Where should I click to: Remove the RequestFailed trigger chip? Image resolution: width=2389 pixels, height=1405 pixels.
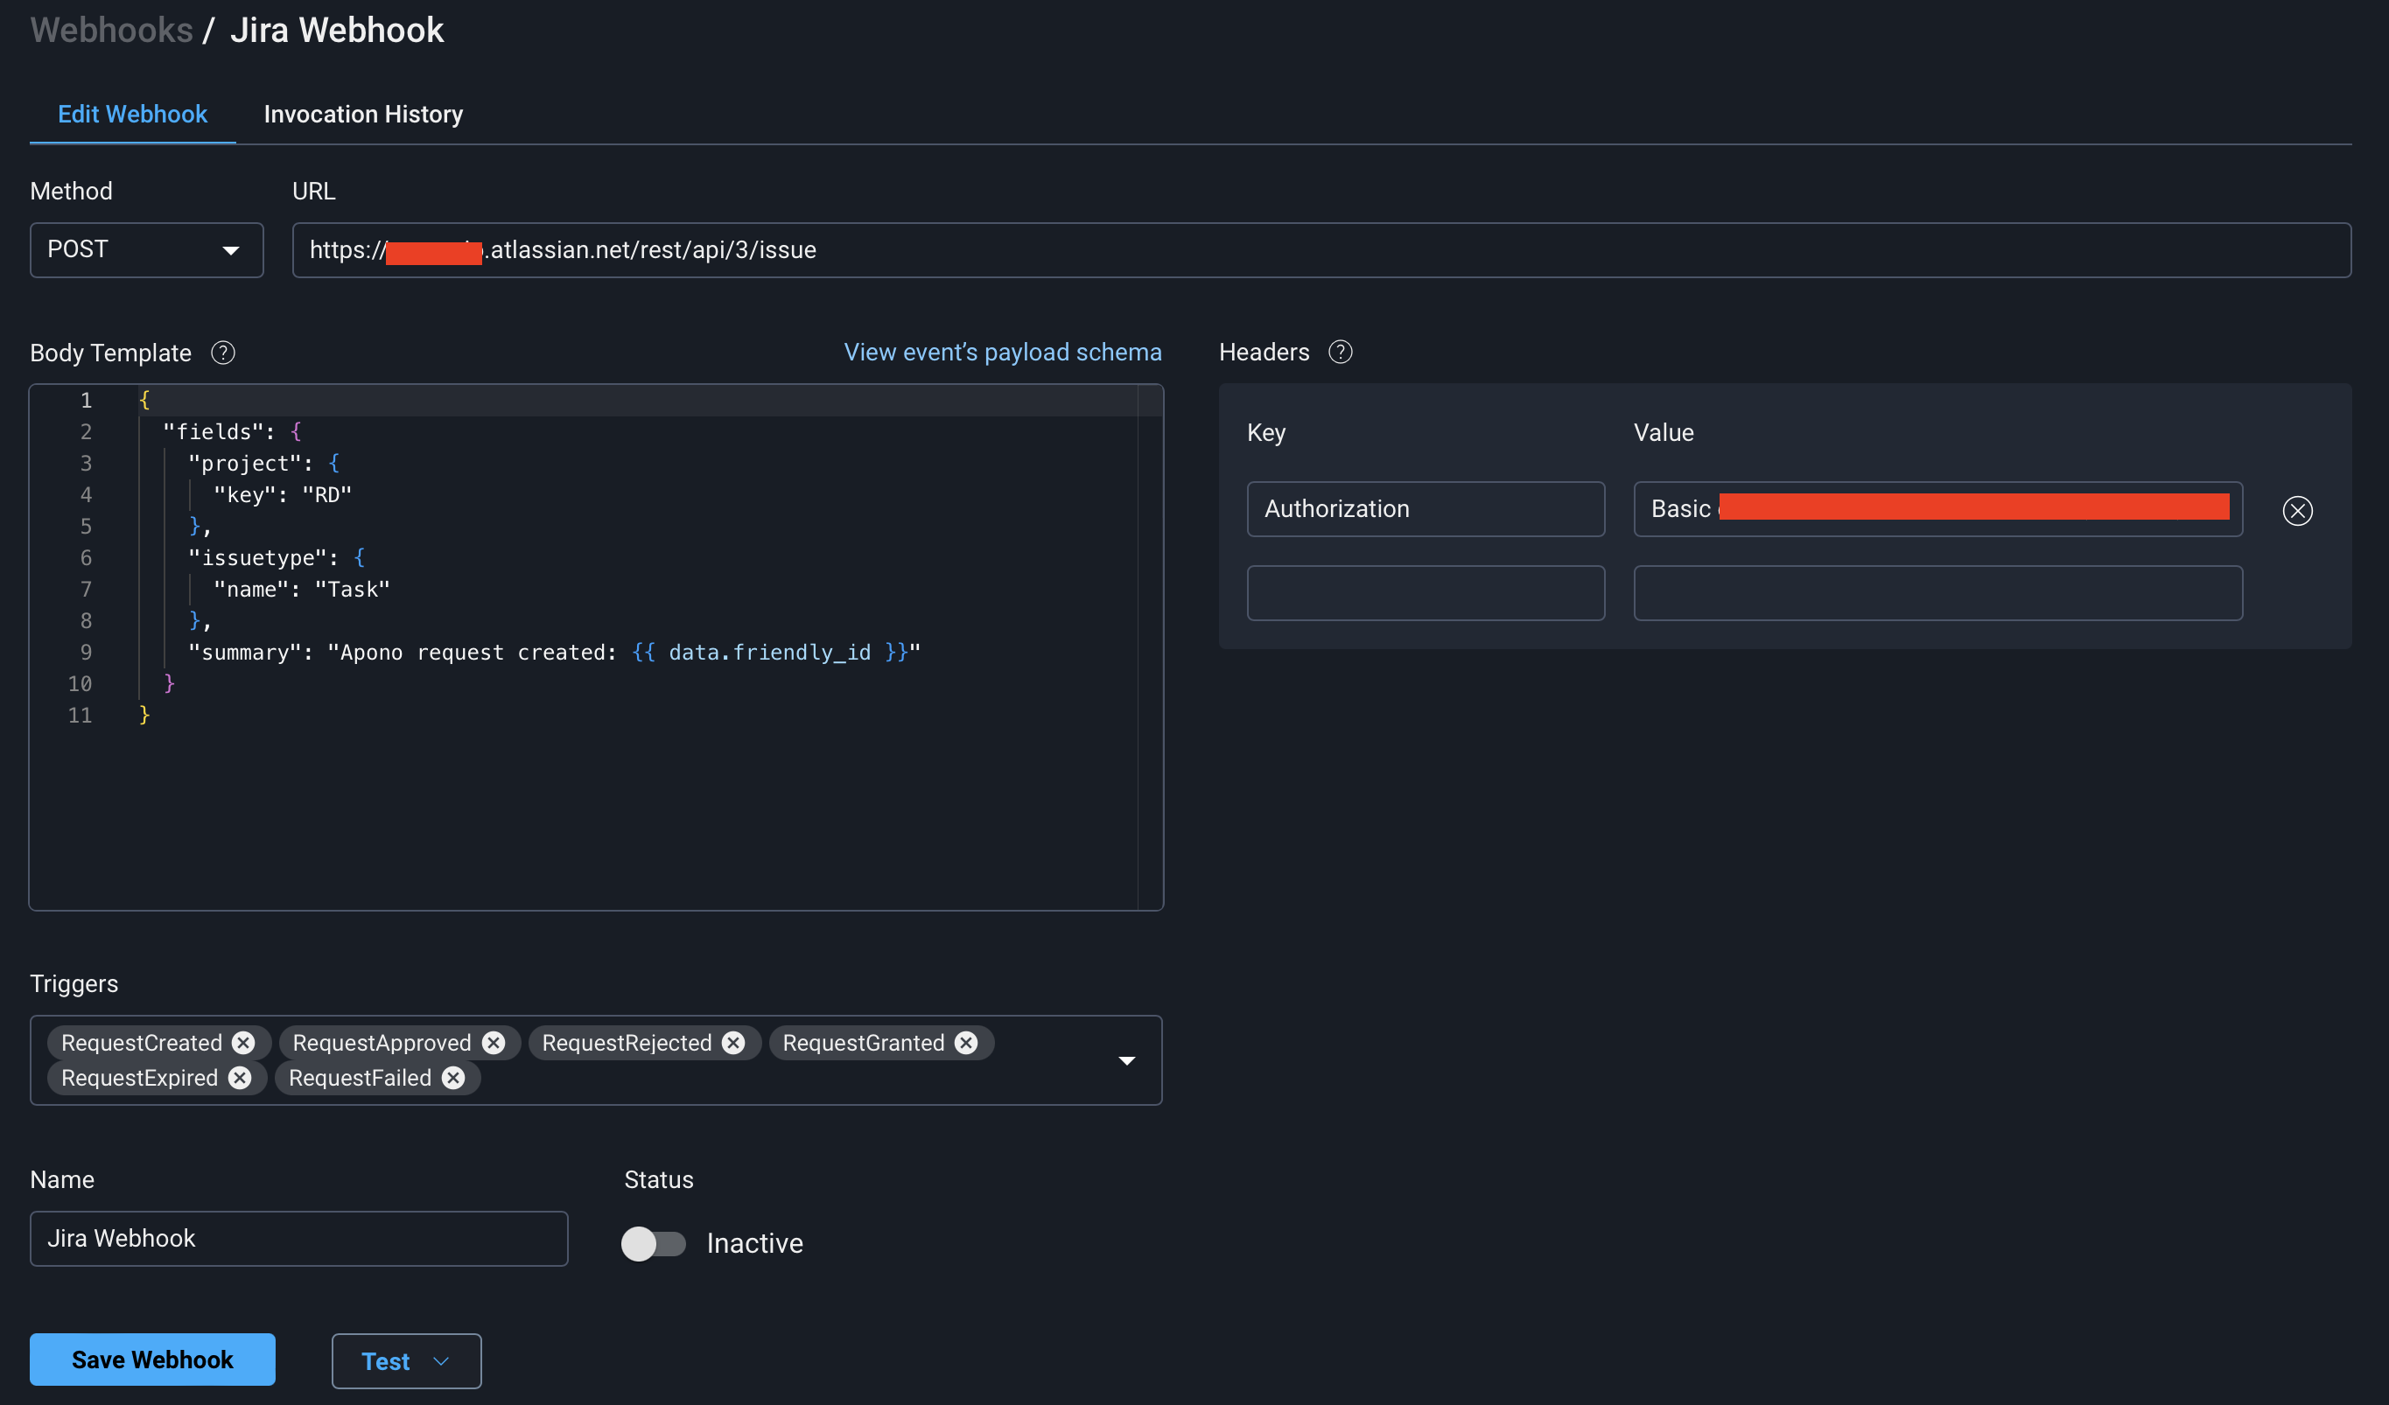click(x=453, y=1078)
